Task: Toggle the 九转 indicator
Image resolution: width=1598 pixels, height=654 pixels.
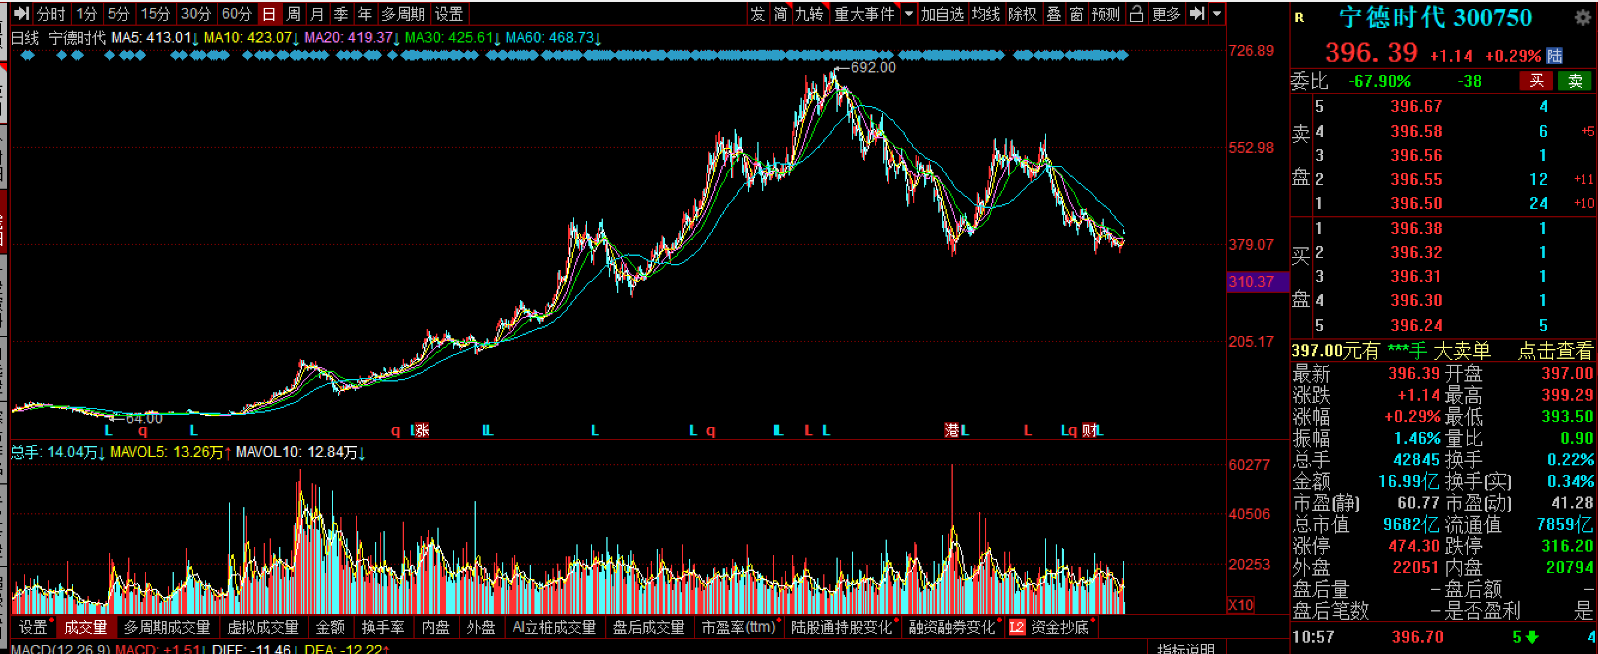Action: (x=809, y=14)
